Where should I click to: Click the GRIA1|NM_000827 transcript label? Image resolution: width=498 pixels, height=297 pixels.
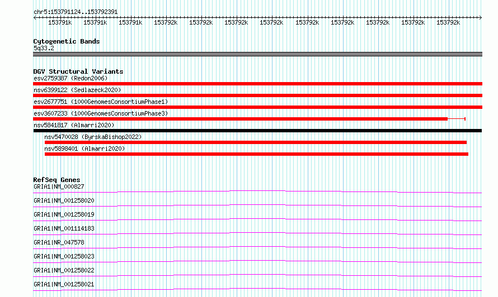coord(59,186)
